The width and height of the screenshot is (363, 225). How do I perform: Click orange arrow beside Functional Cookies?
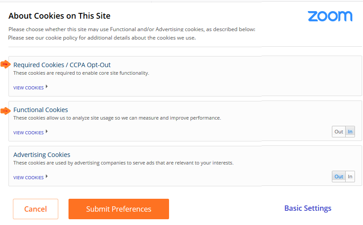[x=5, y=111]
